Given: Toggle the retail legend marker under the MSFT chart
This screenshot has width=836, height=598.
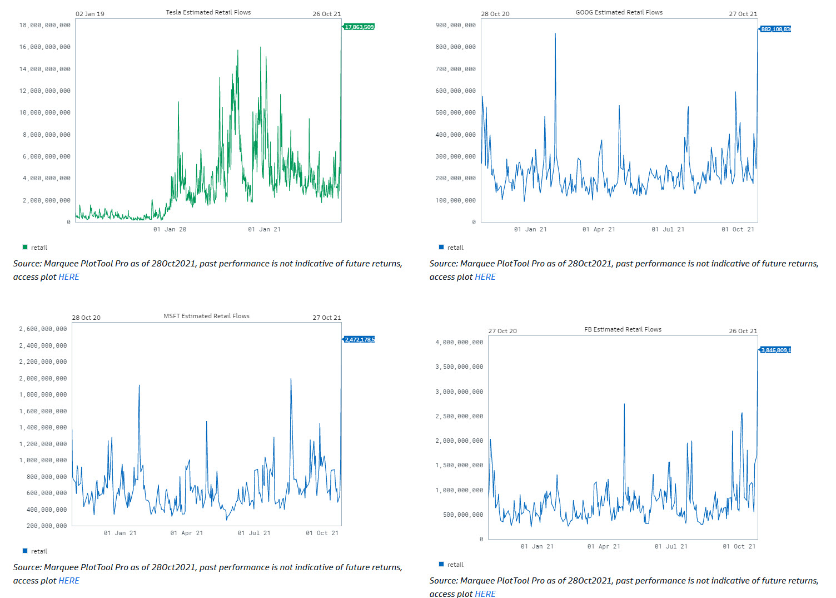Looking at the screenshot, I should (x=25, y=551).
